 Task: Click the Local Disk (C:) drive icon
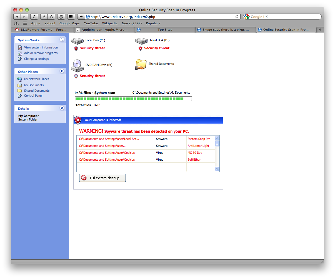click(77, 41)
